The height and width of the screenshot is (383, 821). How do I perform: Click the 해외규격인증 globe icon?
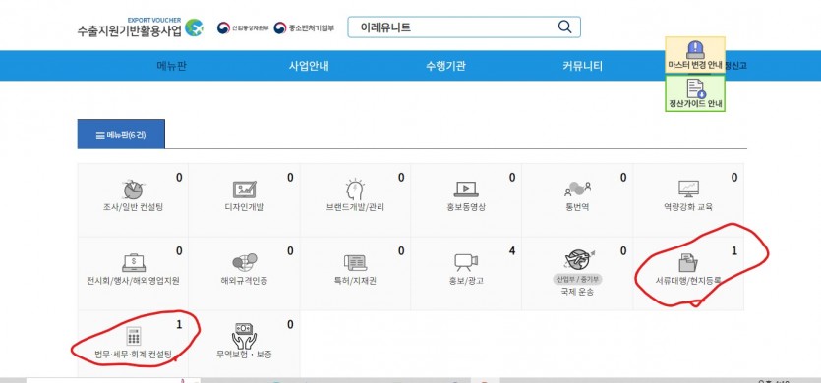point(244,262)
